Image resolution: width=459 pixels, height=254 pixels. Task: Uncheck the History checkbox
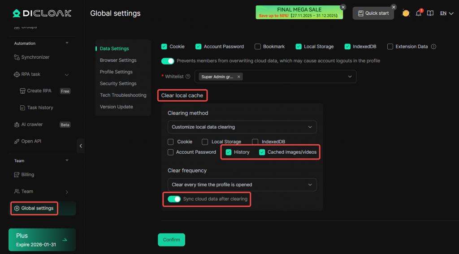click(x=229, y=152)
